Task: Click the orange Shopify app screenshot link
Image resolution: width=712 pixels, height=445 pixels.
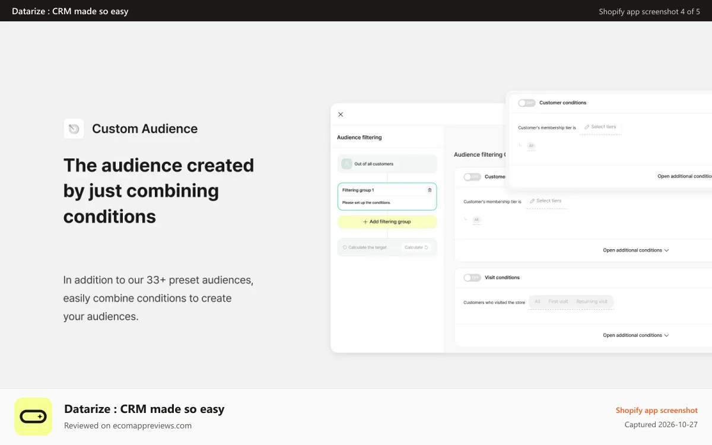Action: coord(657,411)
